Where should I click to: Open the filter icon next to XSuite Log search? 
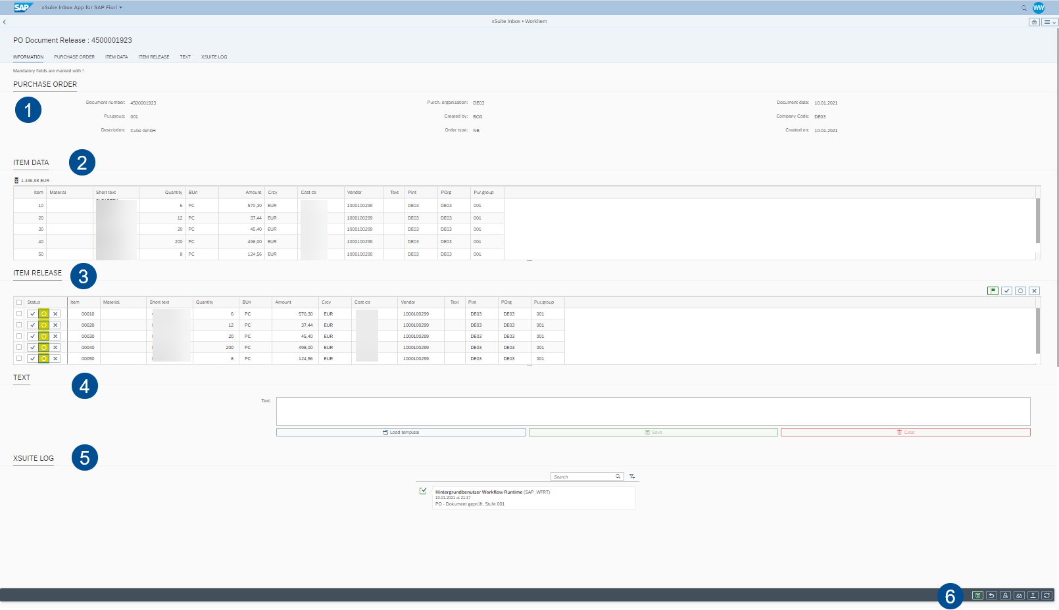631,475
